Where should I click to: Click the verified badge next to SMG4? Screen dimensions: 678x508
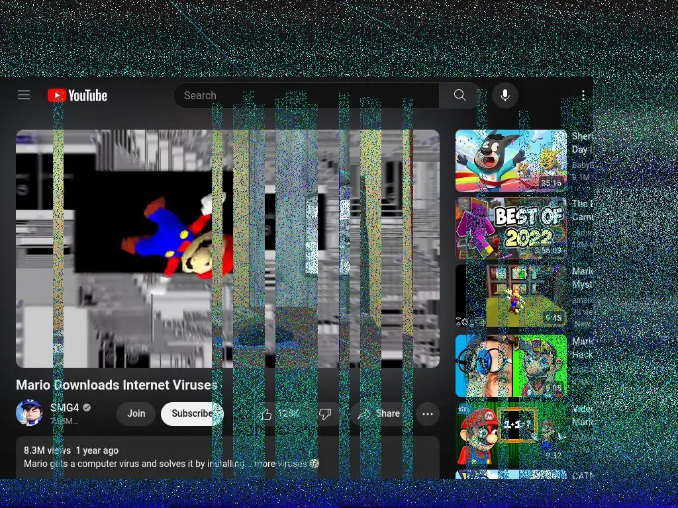tap(87, 407)
